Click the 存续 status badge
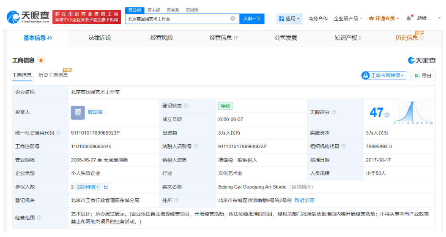446x237 pixels. (x=225, y=106)
